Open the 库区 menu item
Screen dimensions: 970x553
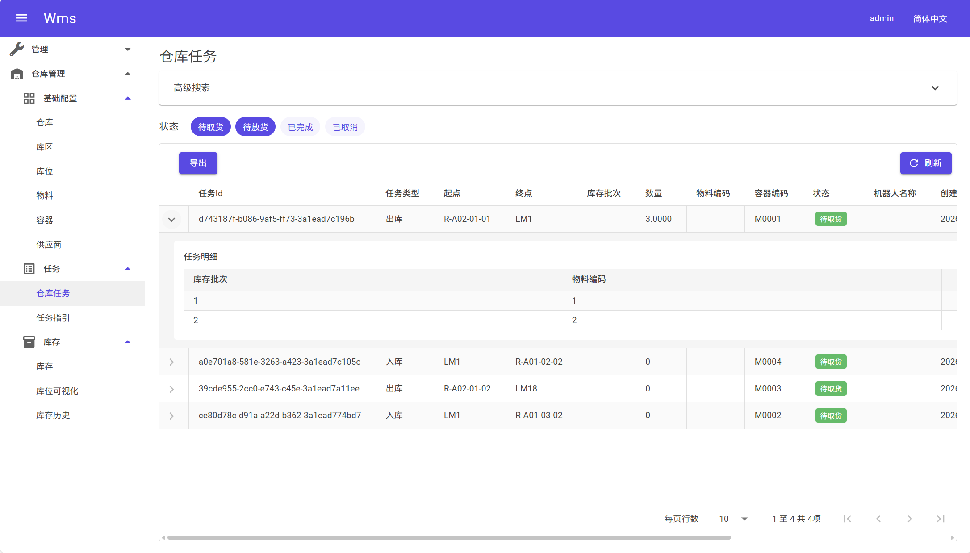pyautogui.click(x=45, y=147)
